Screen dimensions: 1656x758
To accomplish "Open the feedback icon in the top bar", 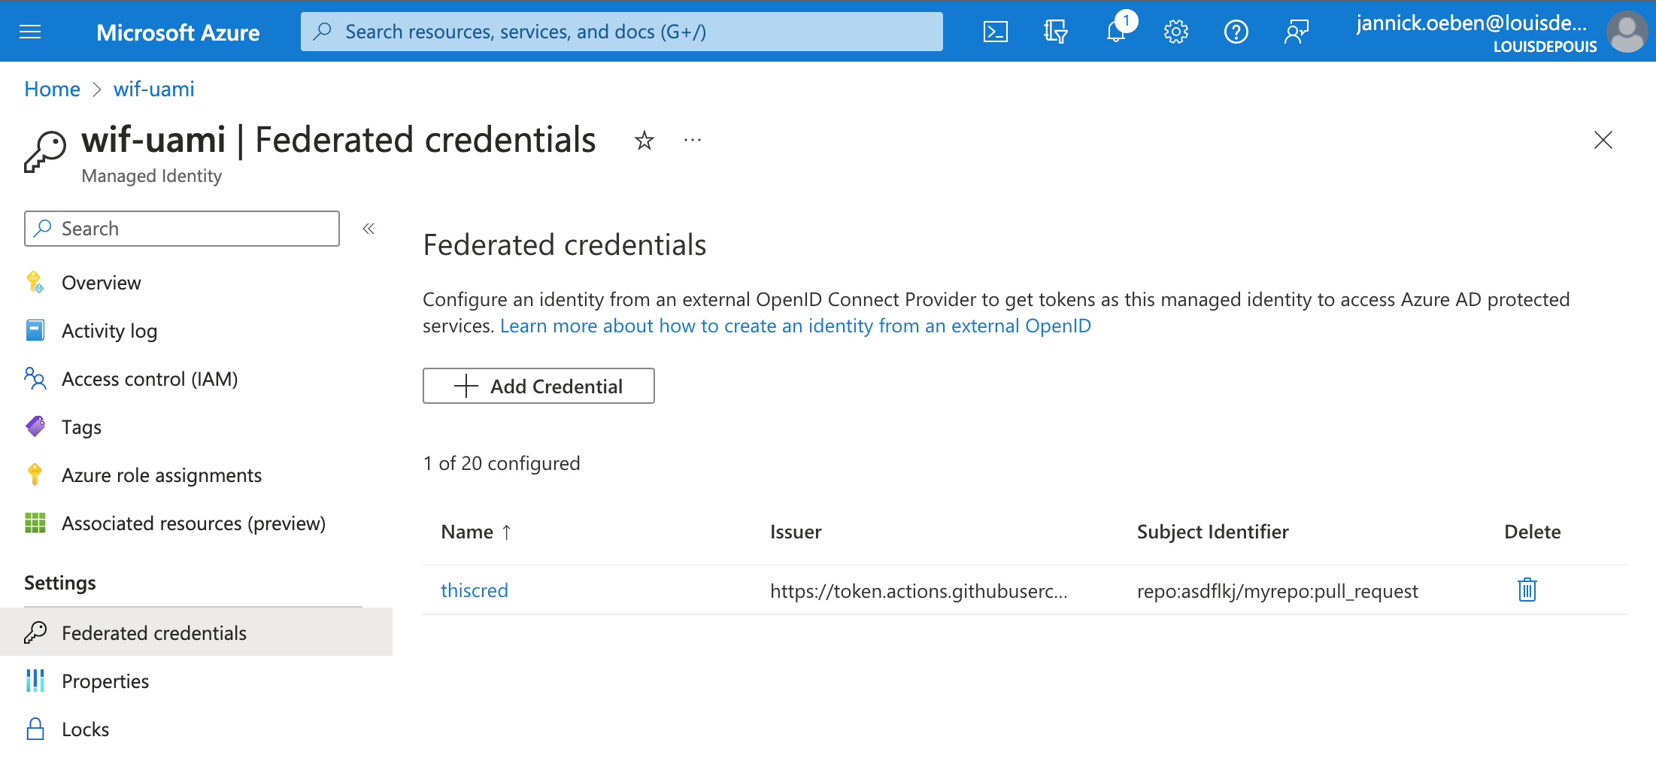I will [1296, 31].
